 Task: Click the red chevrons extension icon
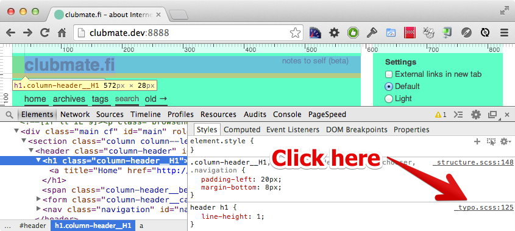(410, 32)
